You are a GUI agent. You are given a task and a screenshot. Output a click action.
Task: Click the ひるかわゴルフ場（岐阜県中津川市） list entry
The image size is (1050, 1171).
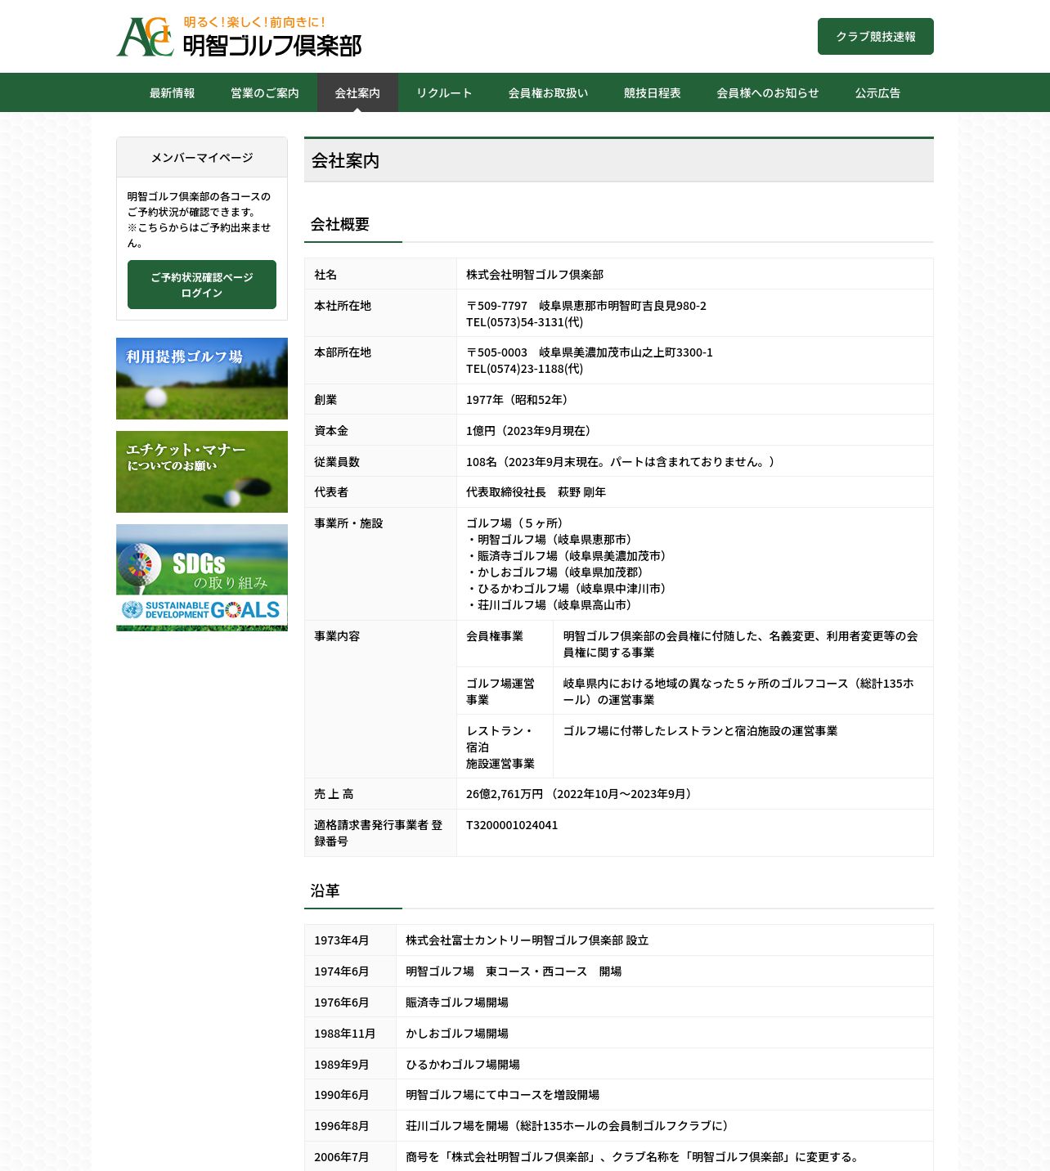click(x=569, y=589)
